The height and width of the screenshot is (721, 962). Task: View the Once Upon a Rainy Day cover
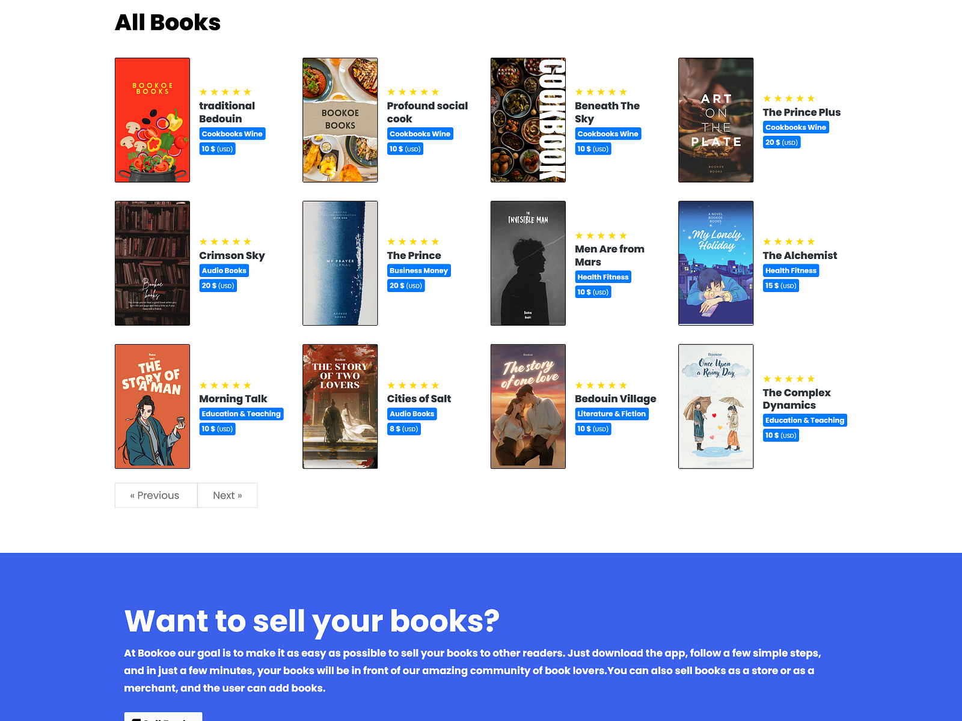pyautogui.click(x=715, y=406)
